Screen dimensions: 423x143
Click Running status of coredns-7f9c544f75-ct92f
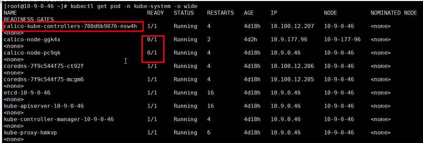(x=186, y=66)
